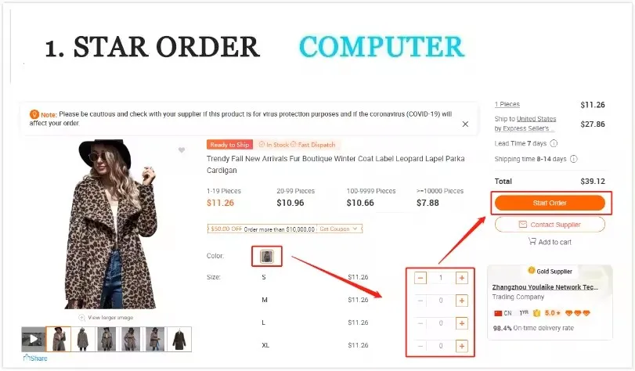
Task: Dismiss the COVID-19 note with the X
Action: 465,124
